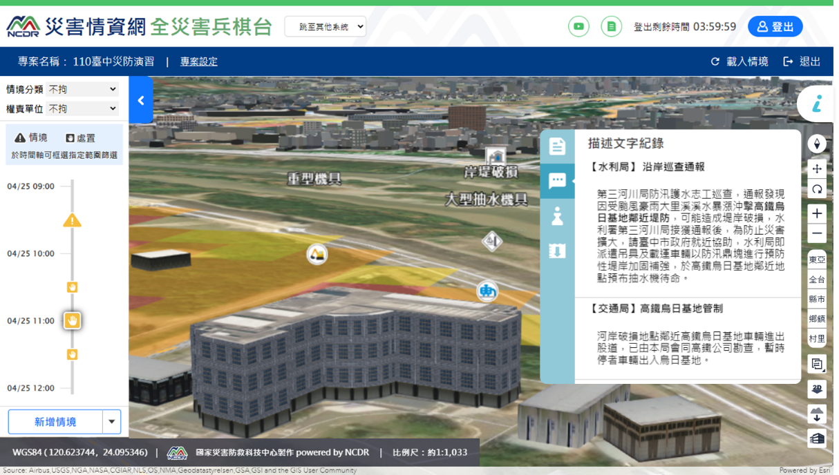Activate the pan navigation tool
Screen dimensions: 839x475
tap(818, 168)
